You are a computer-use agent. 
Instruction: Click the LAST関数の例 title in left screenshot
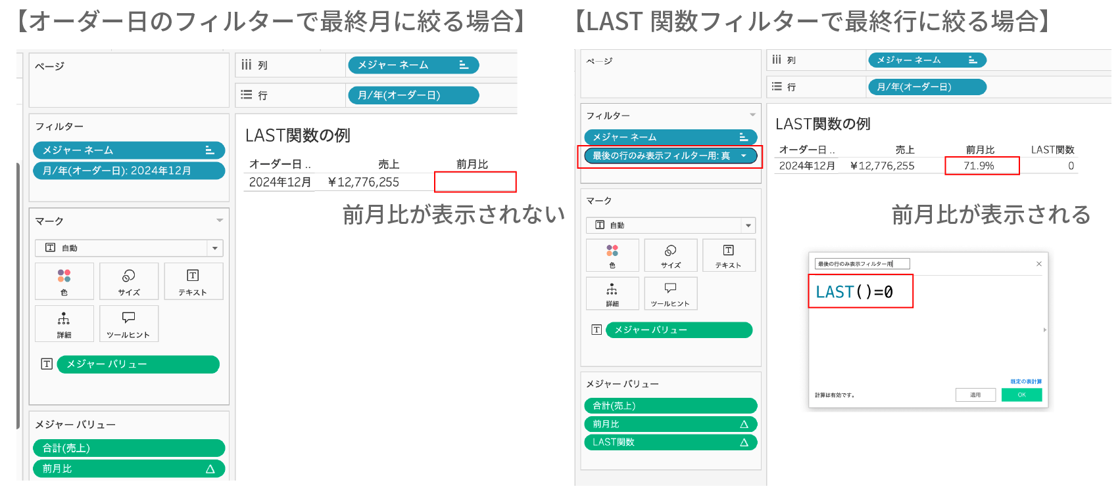(298, 136)
